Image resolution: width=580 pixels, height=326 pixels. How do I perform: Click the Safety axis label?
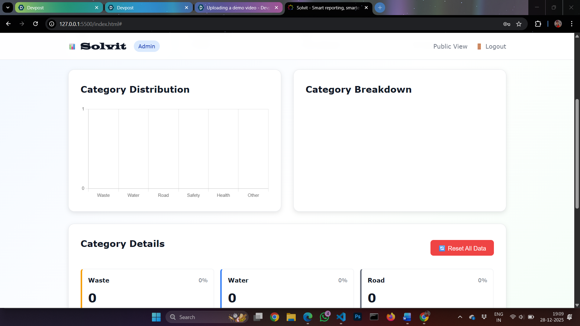[193, 195]
